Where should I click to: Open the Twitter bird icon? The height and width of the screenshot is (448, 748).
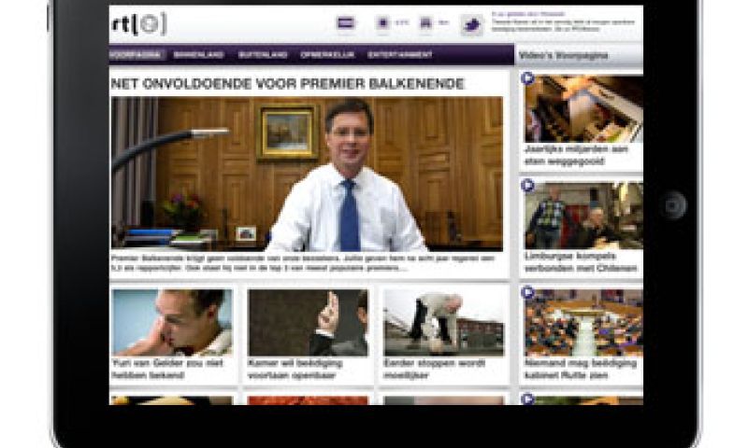(472, 25)
